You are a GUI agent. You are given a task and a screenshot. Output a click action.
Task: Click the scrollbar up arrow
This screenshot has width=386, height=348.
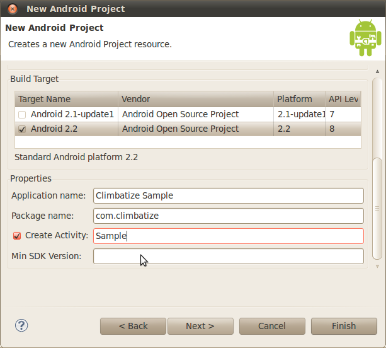(x=377, y=71)
